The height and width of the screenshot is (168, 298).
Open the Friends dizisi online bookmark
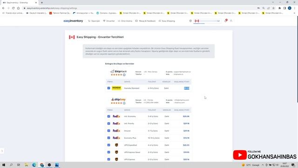tap(13, 13)
